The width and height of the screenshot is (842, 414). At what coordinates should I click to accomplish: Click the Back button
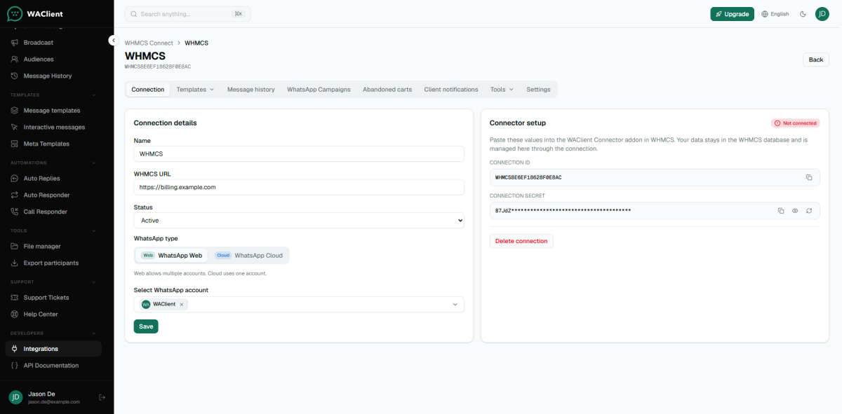tap(816, 60)
